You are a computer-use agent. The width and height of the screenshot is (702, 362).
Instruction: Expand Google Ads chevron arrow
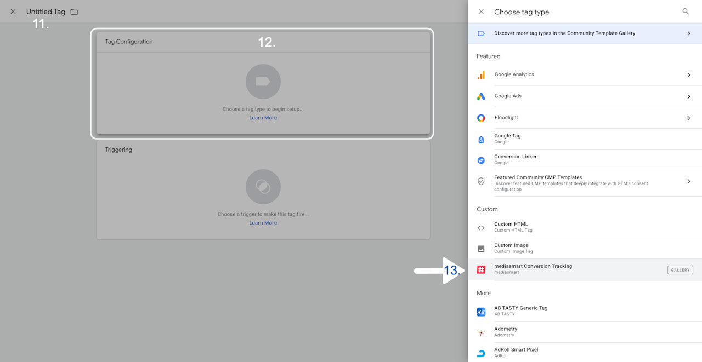tap(689, 96)
